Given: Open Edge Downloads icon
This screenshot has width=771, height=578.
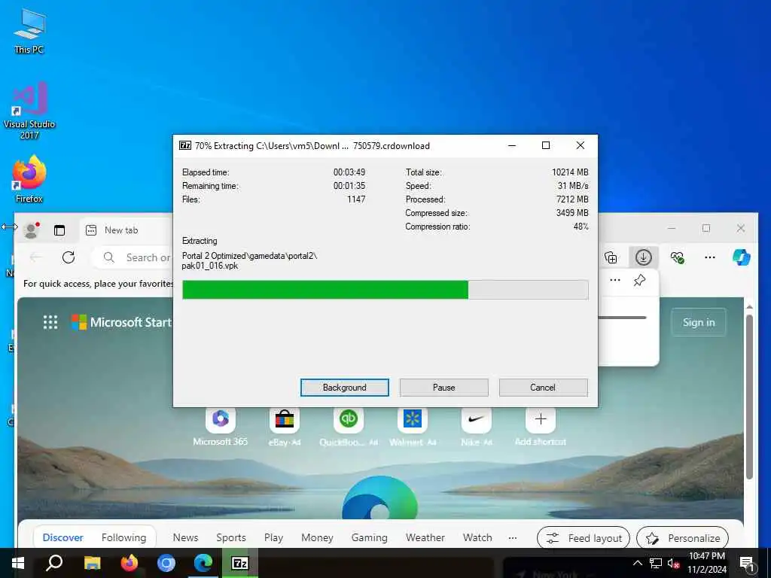Looking at the screenshot, I should (x=643, y=257).
